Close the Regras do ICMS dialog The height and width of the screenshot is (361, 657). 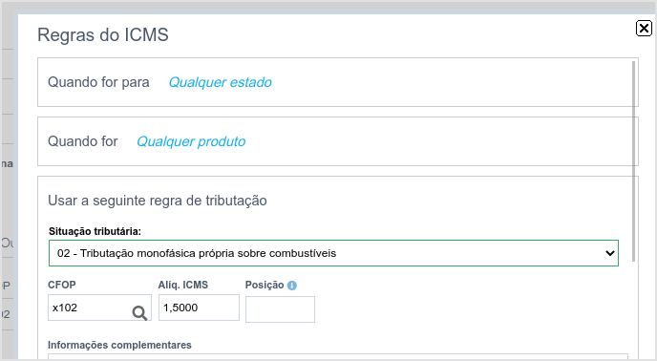(644, 29)
